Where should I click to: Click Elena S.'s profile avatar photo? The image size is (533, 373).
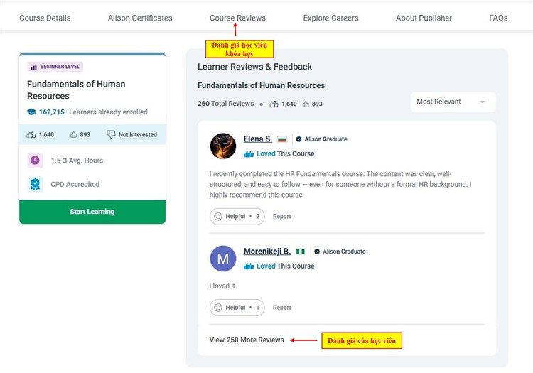click(223, 146)
